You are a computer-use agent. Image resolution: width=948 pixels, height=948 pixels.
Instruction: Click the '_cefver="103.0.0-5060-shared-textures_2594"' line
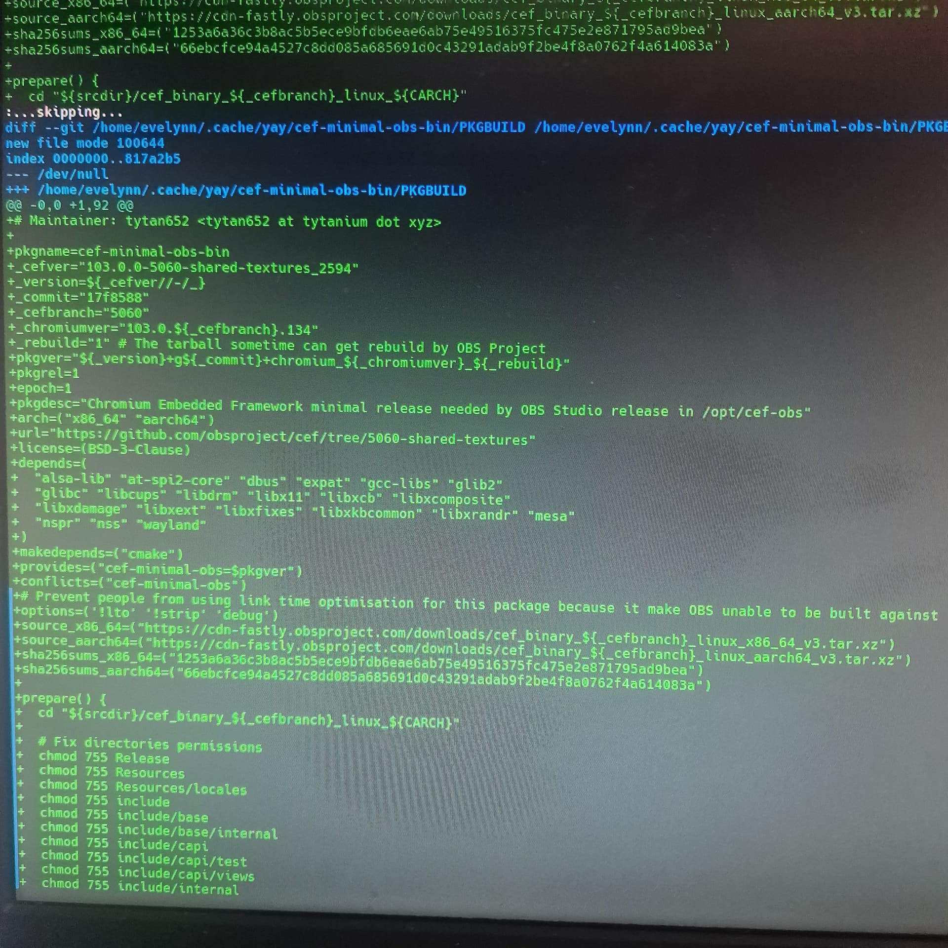[x=183, y=268]
